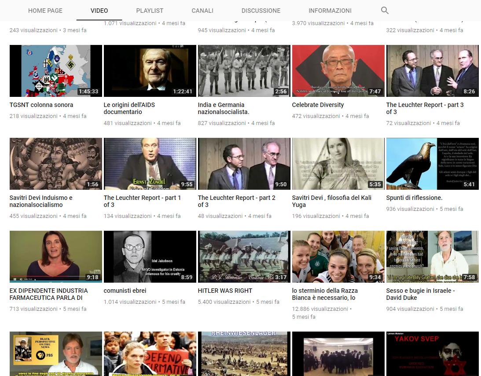Open the 'TGSNT colonna sonora' title link
The width and height of the screenshot is (481, 376).
[41, 105]
